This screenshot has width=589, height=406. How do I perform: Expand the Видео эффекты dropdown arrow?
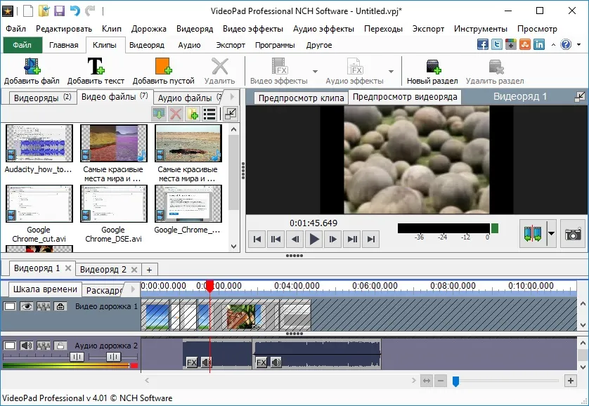point(315,71)
